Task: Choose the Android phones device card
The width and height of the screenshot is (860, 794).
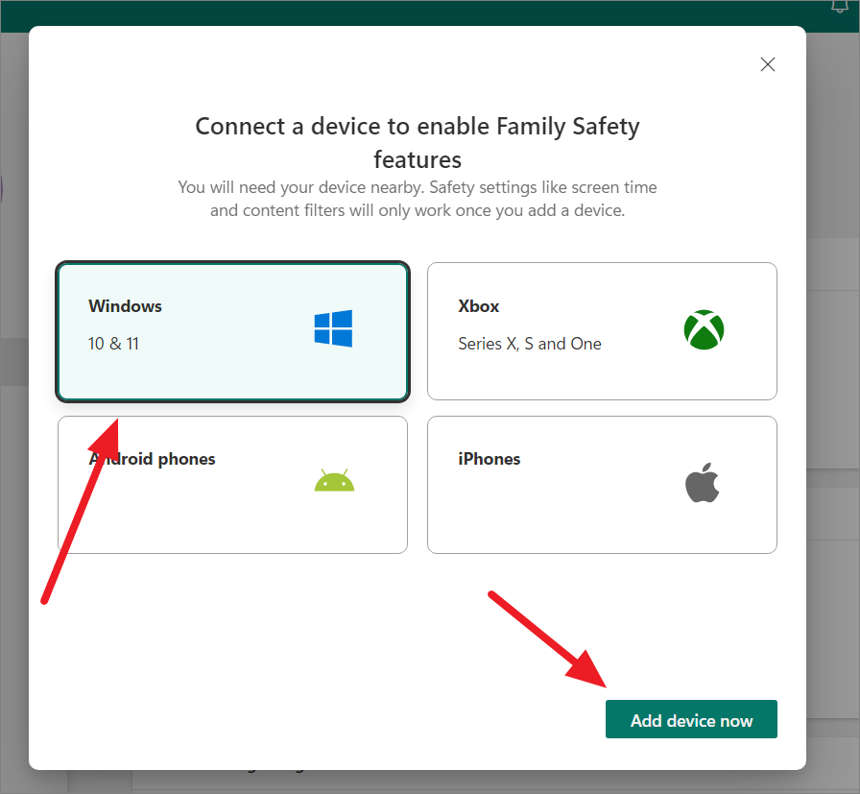Action: coord(232,485)
